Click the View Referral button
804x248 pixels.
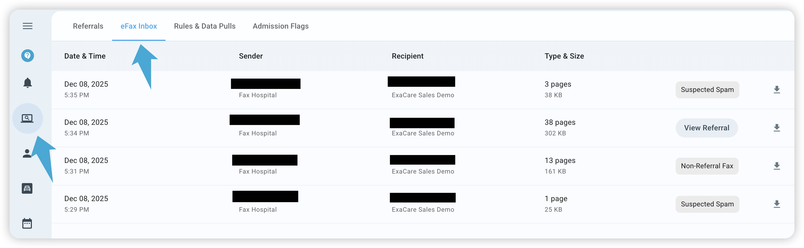point(706,128)
